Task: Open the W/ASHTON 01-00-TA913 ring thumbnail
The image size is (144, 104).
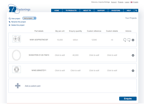Action: 16,55
